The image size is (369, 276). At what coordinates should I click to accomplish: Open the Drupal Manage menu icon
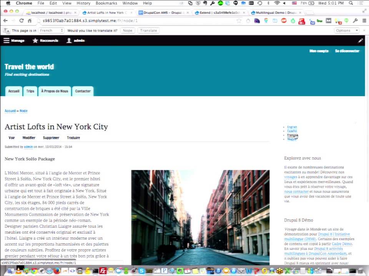click(x=7, y=40)
